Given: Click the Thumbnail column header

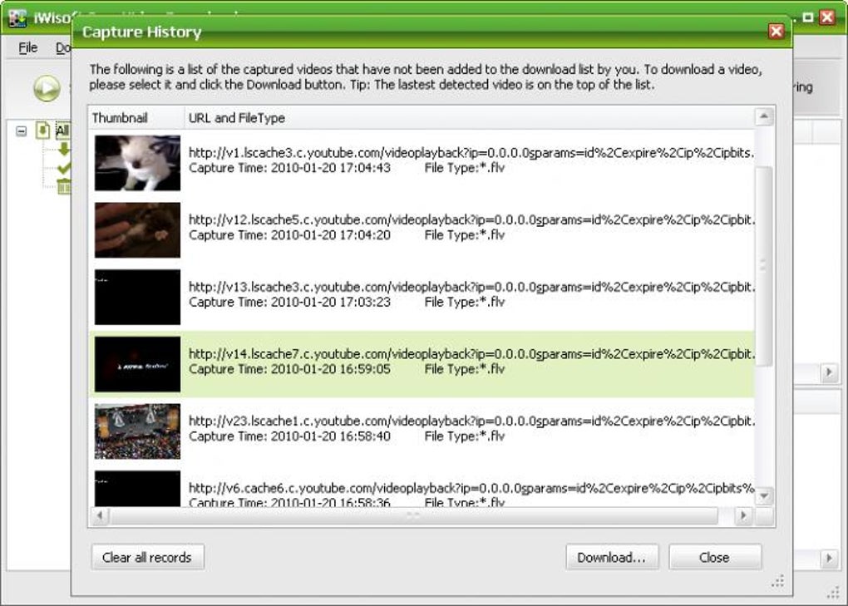Looking at the screenshot, I should (x=136, y=118).
